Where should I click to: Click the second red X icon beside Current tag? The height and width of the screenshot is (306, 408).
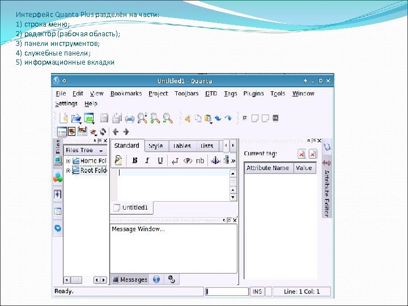(x=313, y=154)
